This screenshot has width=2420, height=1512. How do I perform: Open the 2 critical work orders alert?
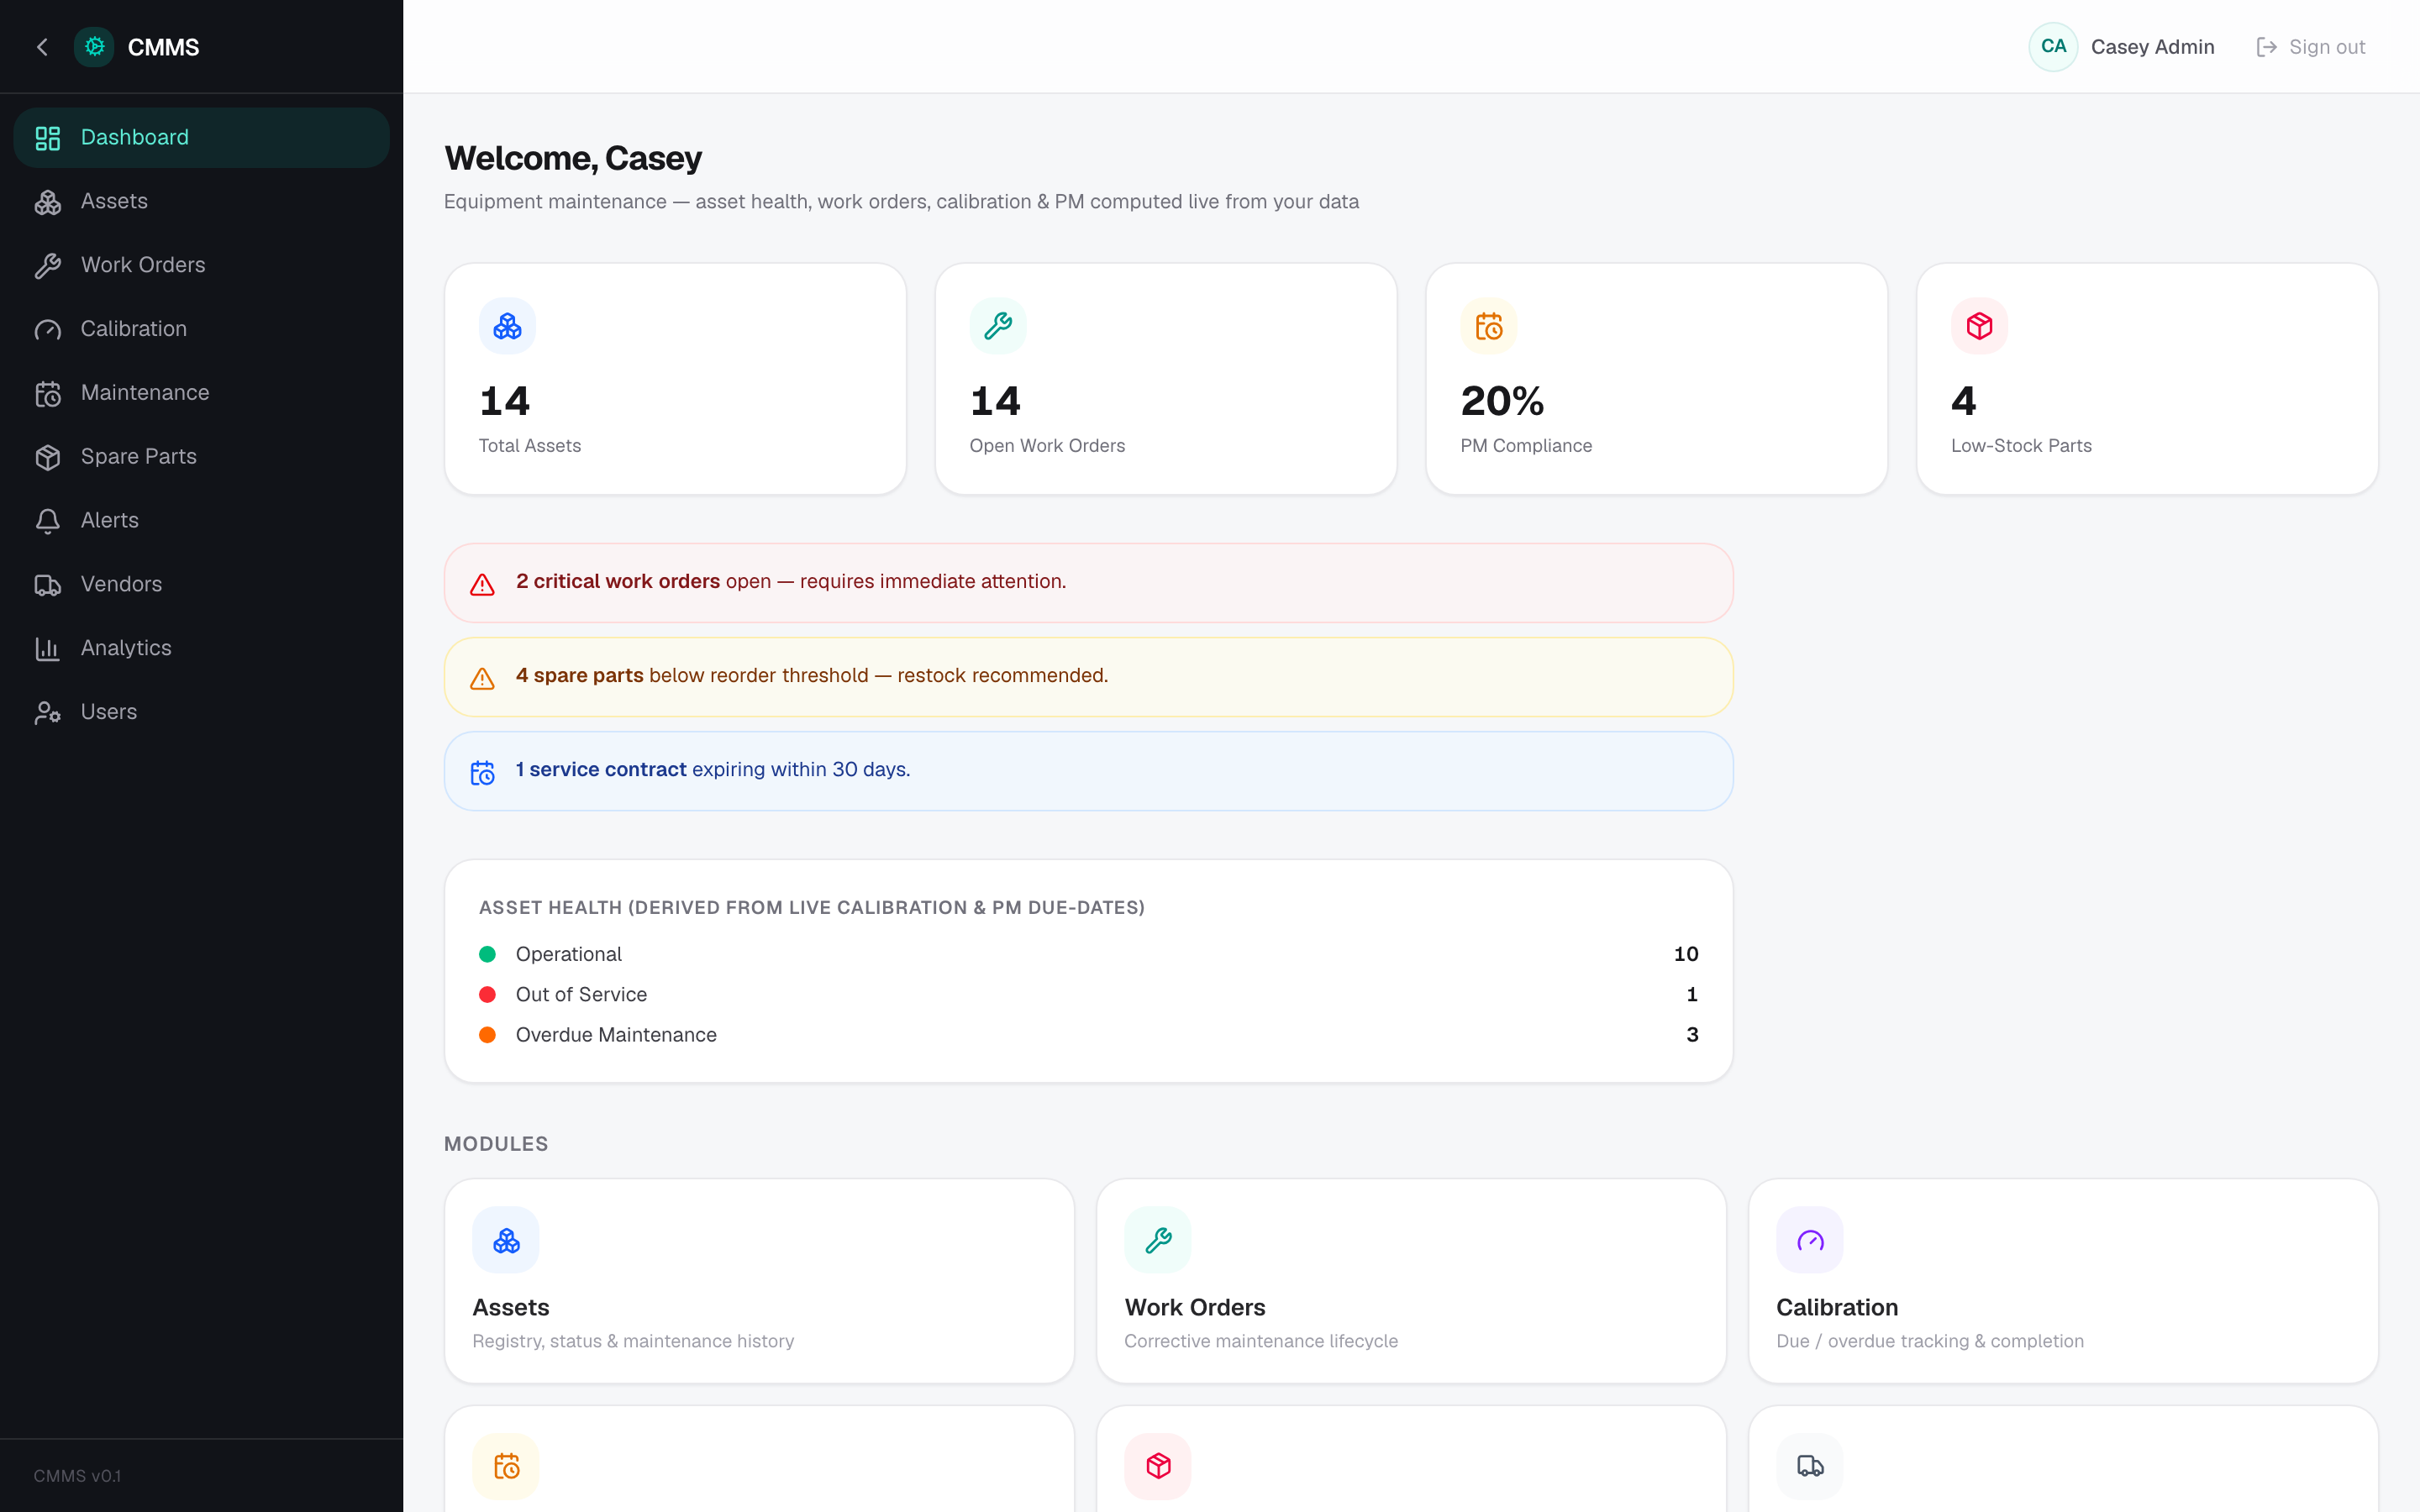[1088, 583]
